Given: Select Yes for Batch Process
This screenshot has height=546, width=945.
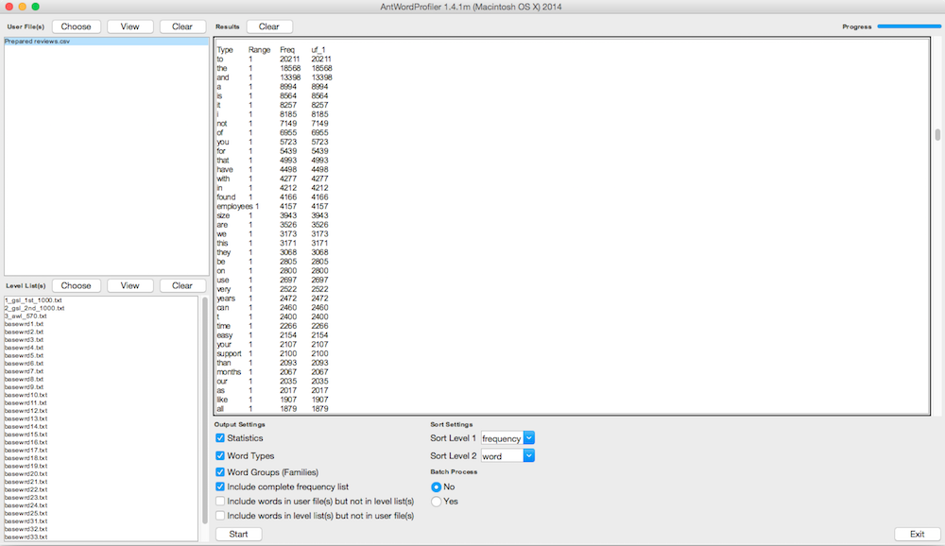Looking at the screenshot, I should (437, 502).
